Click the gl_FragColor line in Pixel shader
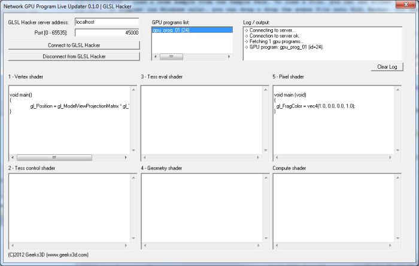 pyautogui.click(x=315, y=106)
